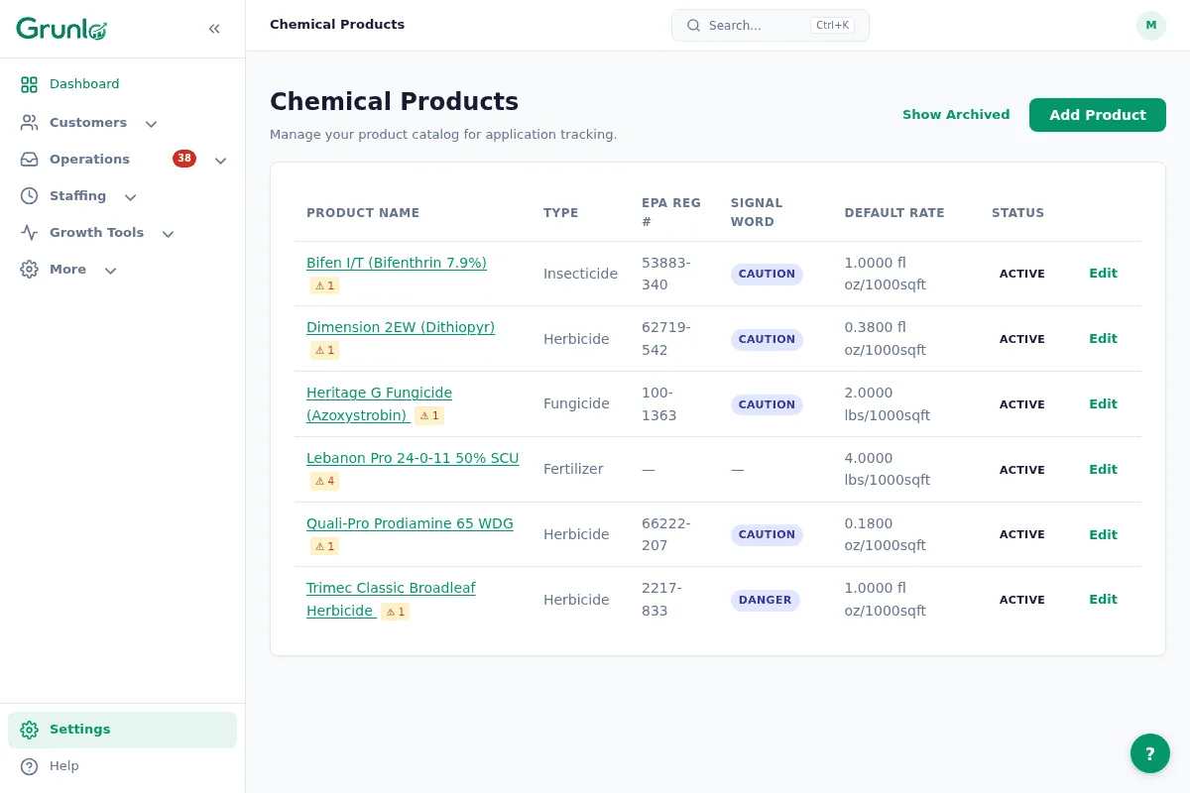Expand the Customers menu chevron

[x=151, y=124]
